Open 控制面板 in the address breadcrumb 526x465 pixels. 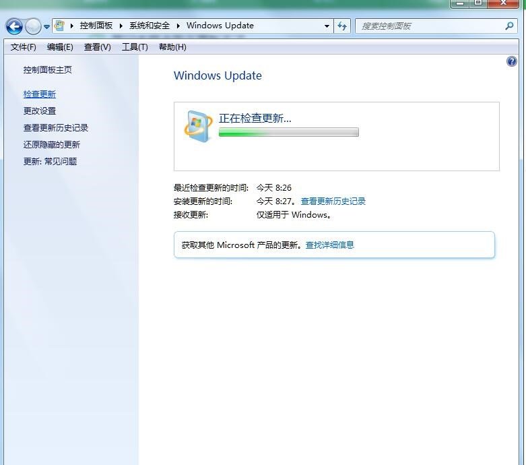tap(96, 26)
